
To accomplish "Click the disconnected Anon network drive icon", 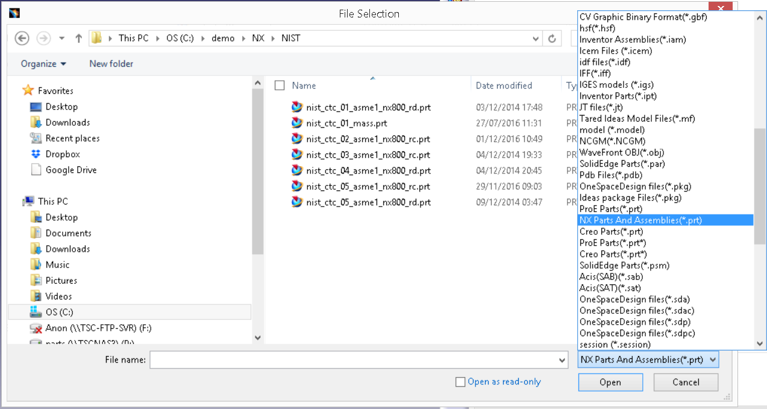I will 36,328.
